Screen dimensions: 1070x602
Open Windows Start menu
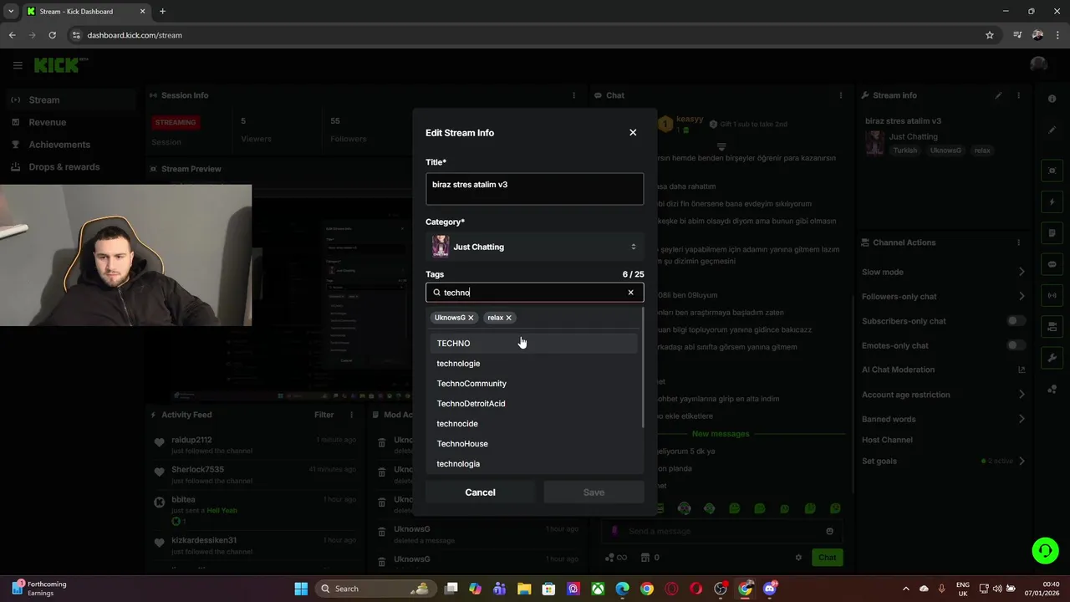click(301, 589)
